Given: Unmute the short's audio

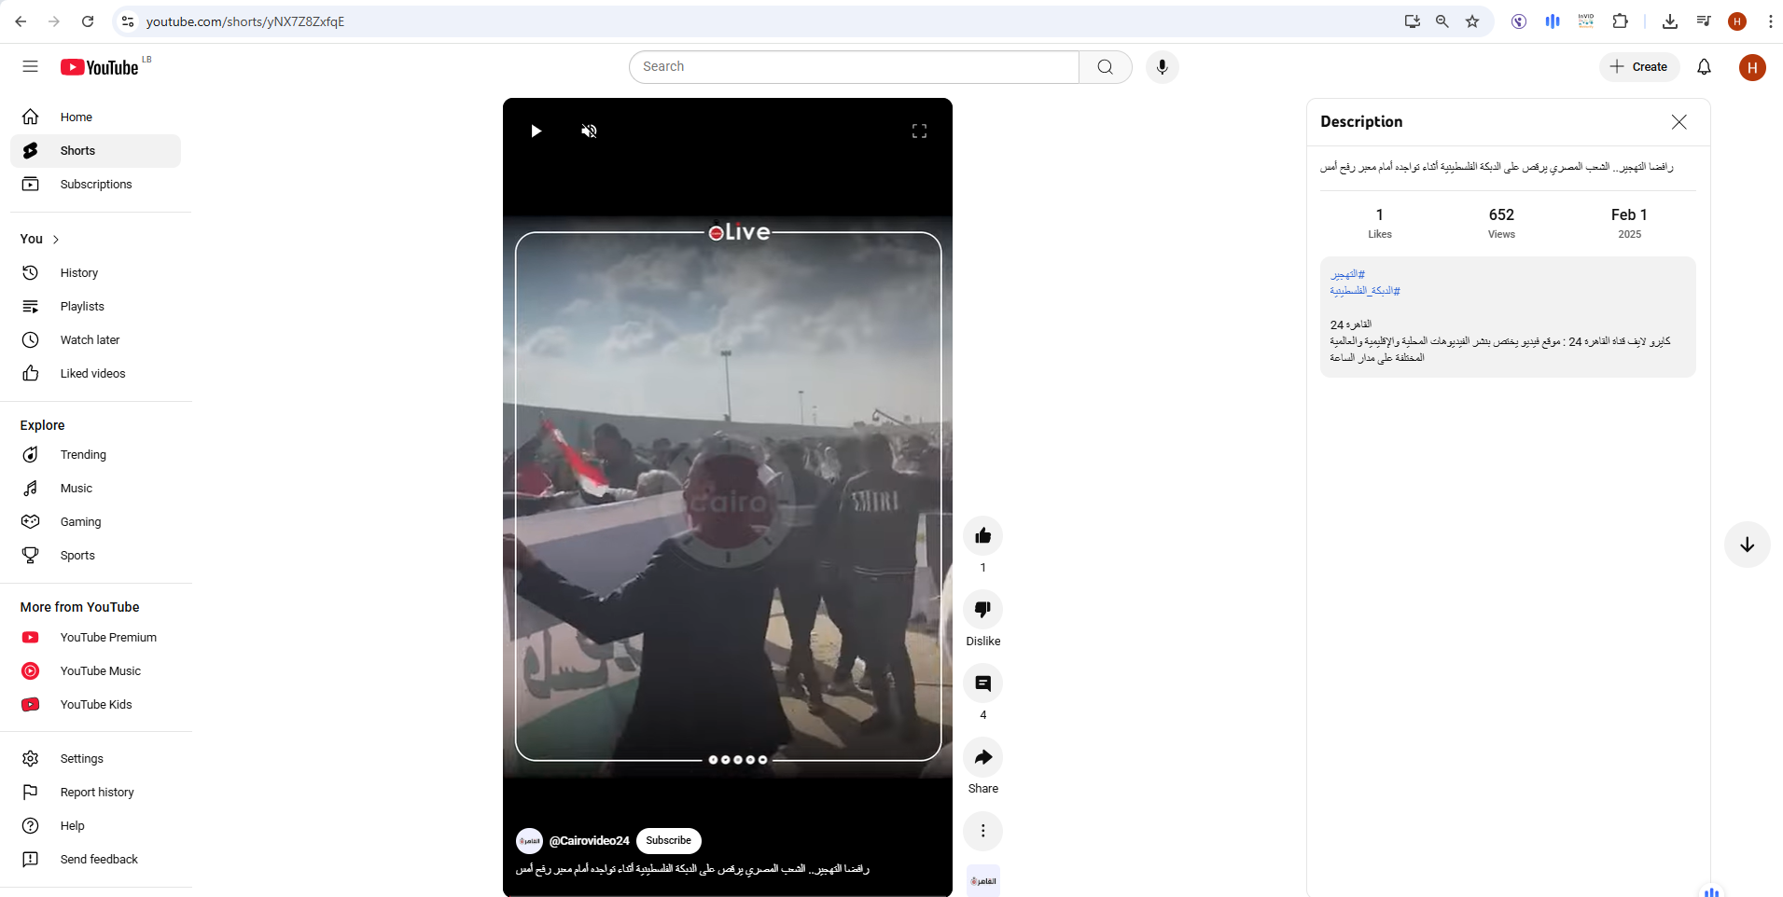Looking at the screenshot, I should coord(589,131).
